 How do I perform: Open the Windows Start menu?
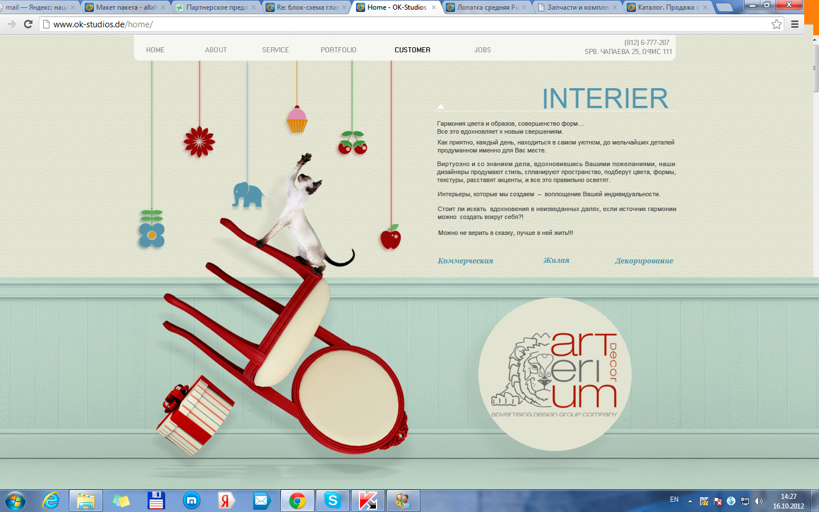pyautogui.click(x=15, y=501)
